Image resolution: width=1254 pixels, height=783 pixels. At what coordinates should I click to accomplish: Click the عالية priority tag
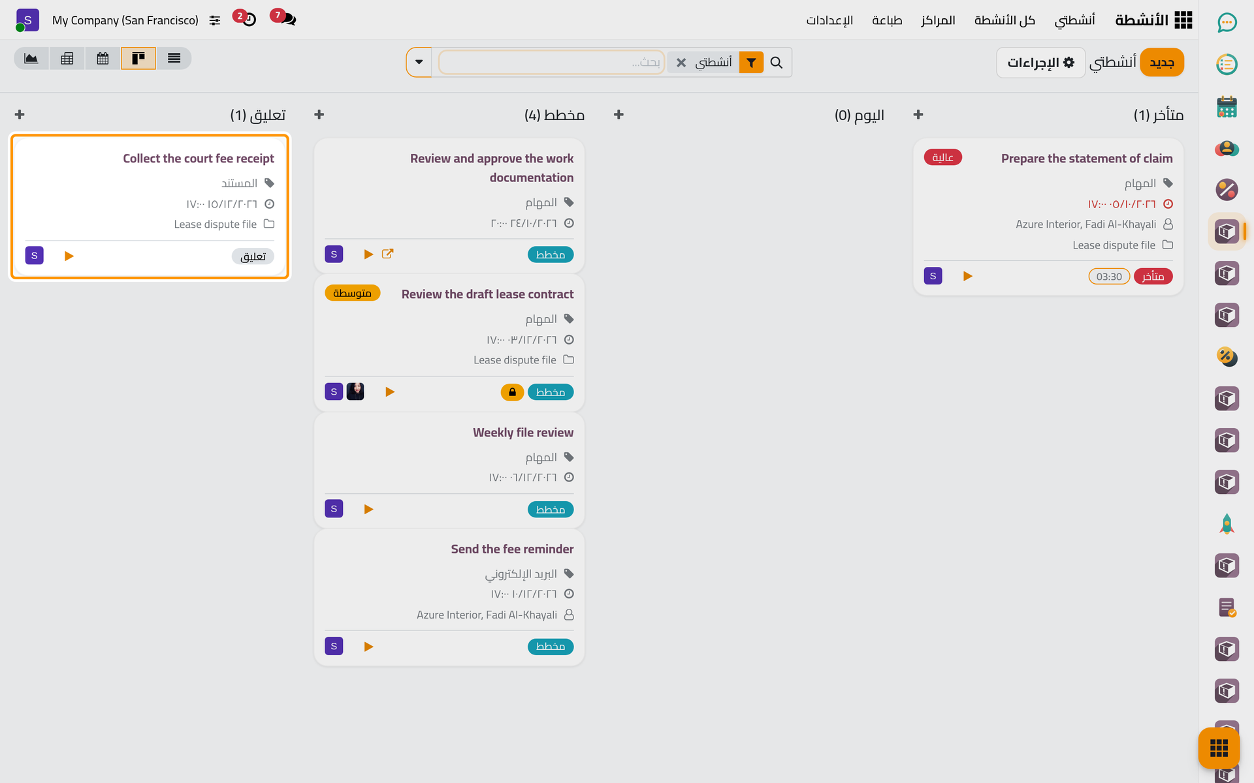[x=942, y=157]
